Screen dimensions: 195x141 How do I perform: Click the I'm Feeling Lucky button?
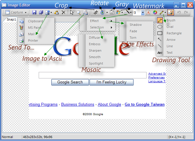click(x=112, y=82)
